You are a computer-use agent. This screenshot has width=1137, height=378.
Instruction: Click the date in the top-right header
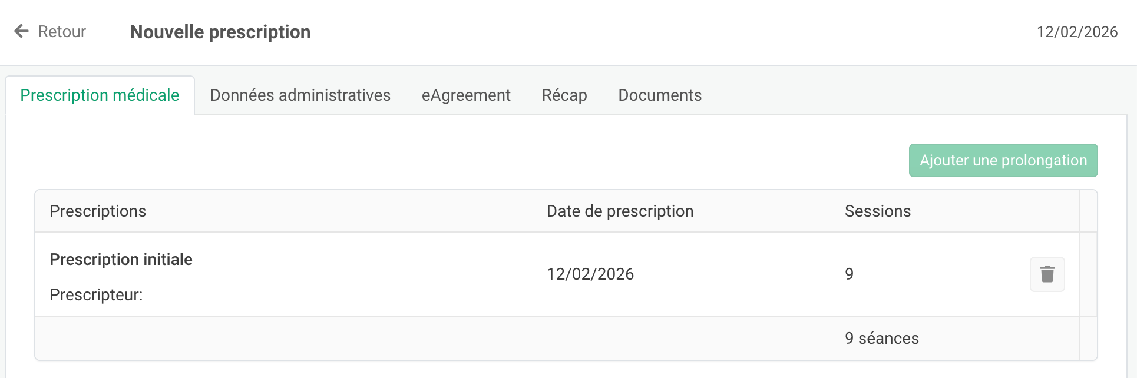(x=1077, y=32)
